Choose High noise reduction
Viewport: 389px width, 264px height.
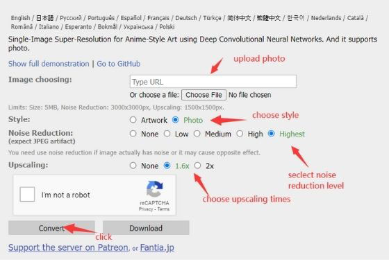(240, 134)
